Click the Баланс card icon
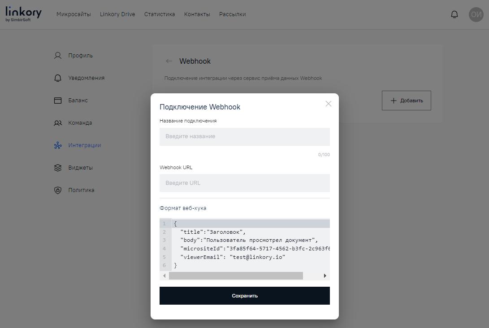The height and width of the screenshot is (328, 489). (57, 100)
